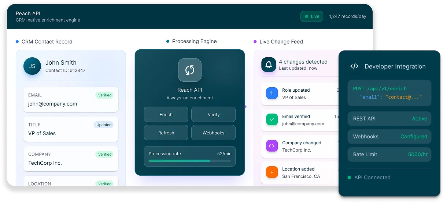This screenshot has width=447, height=206.
Task: Click the CRM-native enrichment engine subtitle
Action: [48, 20]
